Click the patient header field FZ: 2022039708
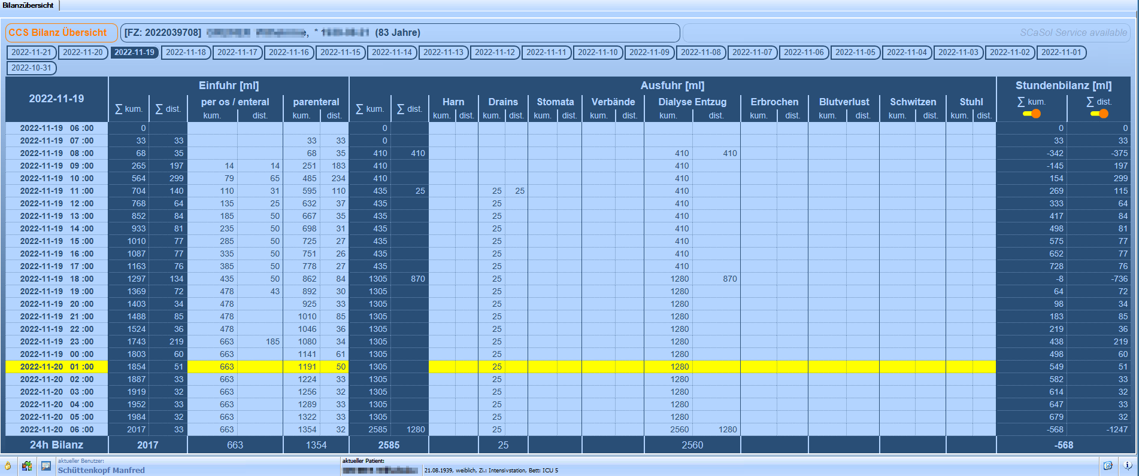The image size is (1139, 476). click(x=400, y=33)
